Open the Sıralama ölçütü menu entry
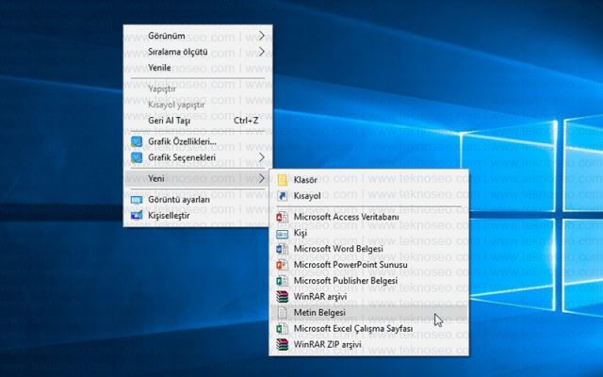The image size is (603, 377). [198, 52]
